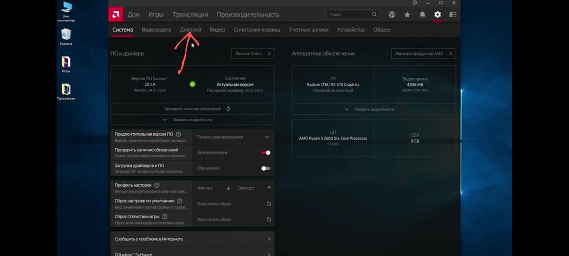
Task: Switch to the Игры tab in the top bar
Action: pos(156,15)
